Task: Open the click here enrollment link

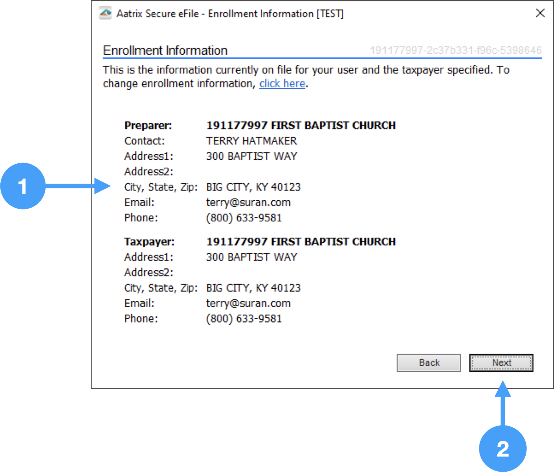Action: point(282,84)
